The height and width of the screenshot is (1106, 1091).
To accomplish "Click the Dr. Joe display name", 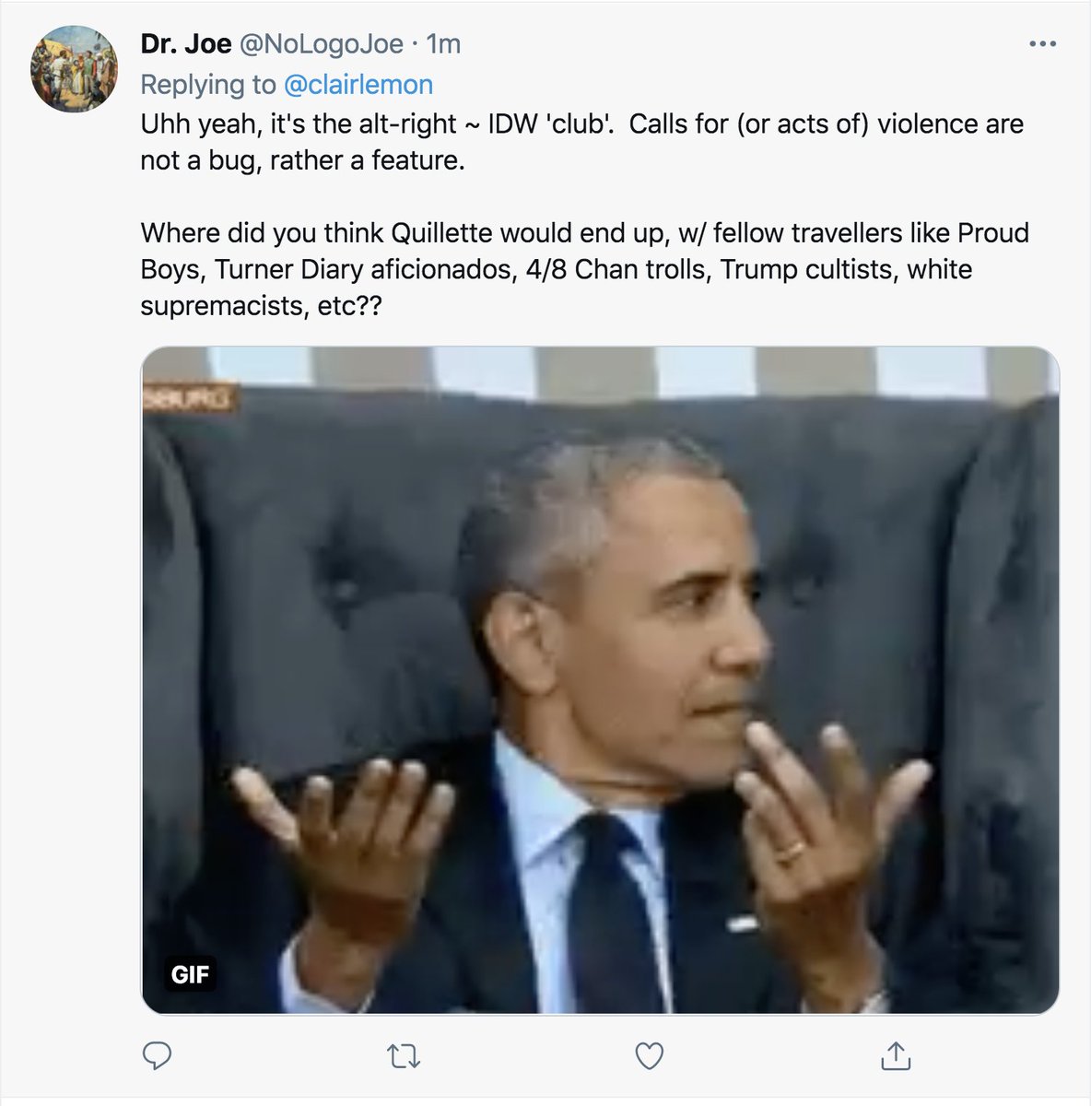I will click(186, 44).
